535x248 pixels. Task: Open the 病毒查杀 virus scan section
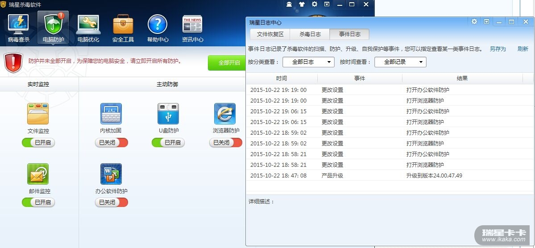pos(18,28)
